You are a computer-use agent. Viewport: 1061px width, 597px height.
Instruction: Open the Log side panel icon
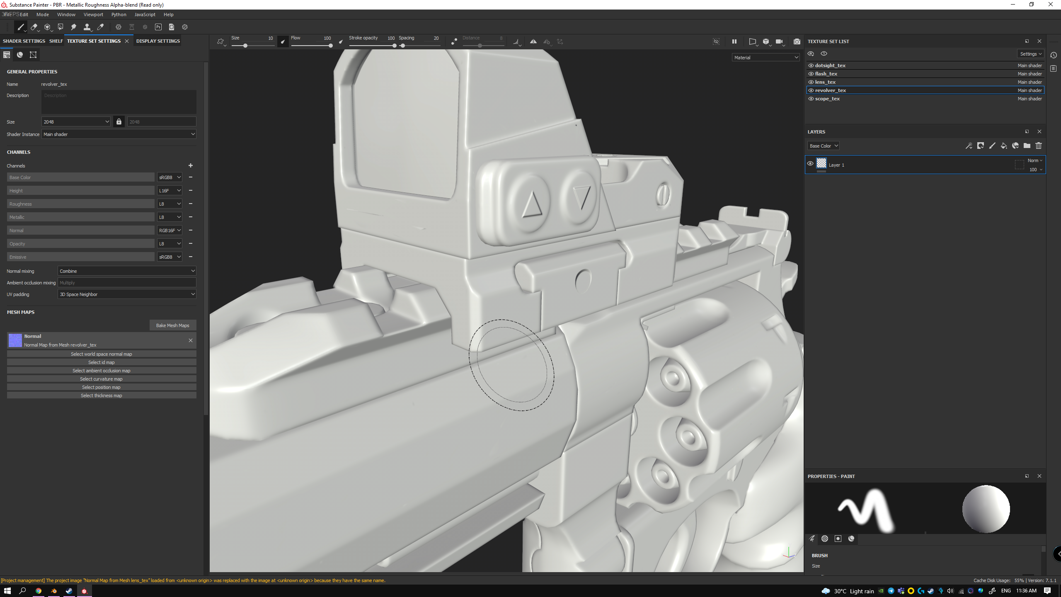pos(1054,68)
